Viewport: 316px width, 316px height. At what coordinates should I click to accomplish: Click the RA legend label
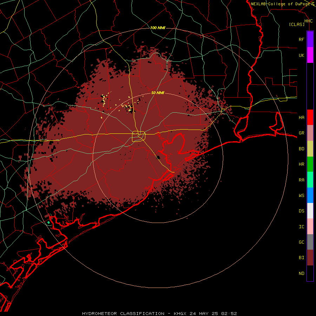click(x=301, y=180)
